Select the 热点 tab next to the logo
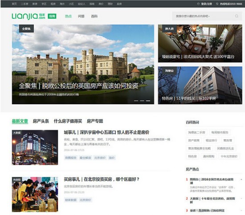Viewport: 245px width, 215px height. (68, 16)
